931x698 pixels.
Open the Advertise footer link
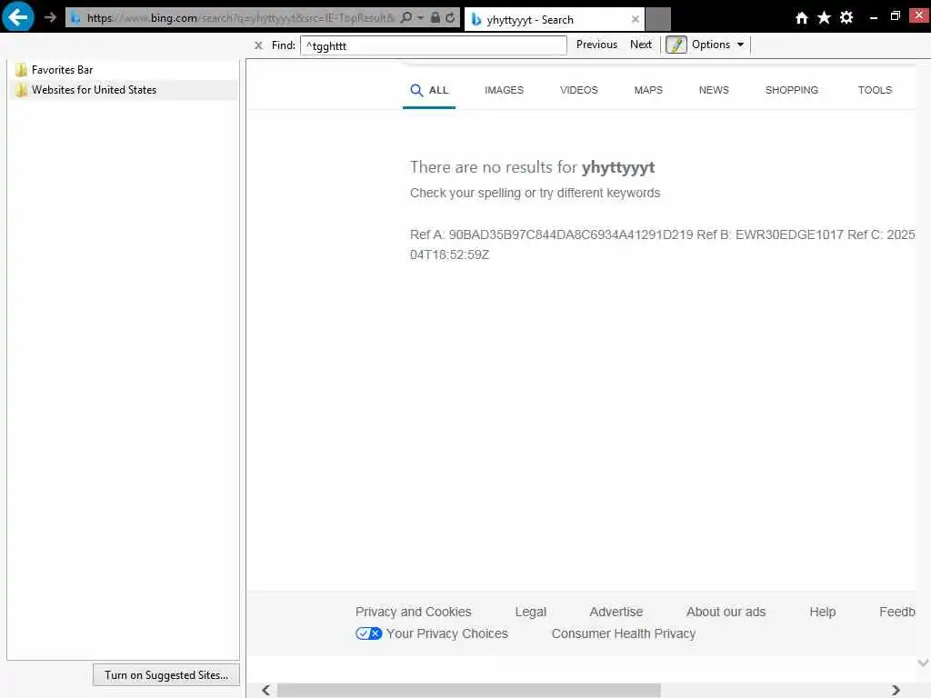pyautogui.click(x=616, y=612)
